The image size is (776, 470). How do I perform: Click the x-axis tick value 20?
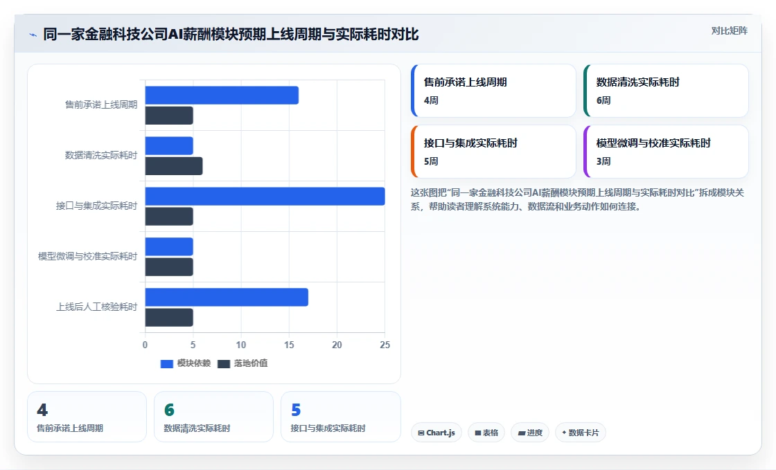click(337, 345)
